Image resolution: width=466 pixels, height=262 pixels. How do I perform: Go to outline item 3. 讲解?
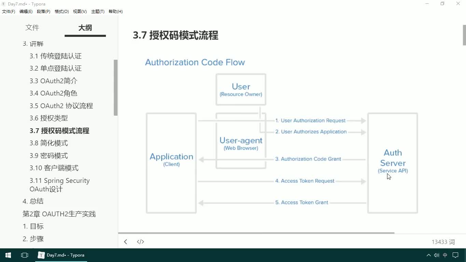[x=33, y=44]
